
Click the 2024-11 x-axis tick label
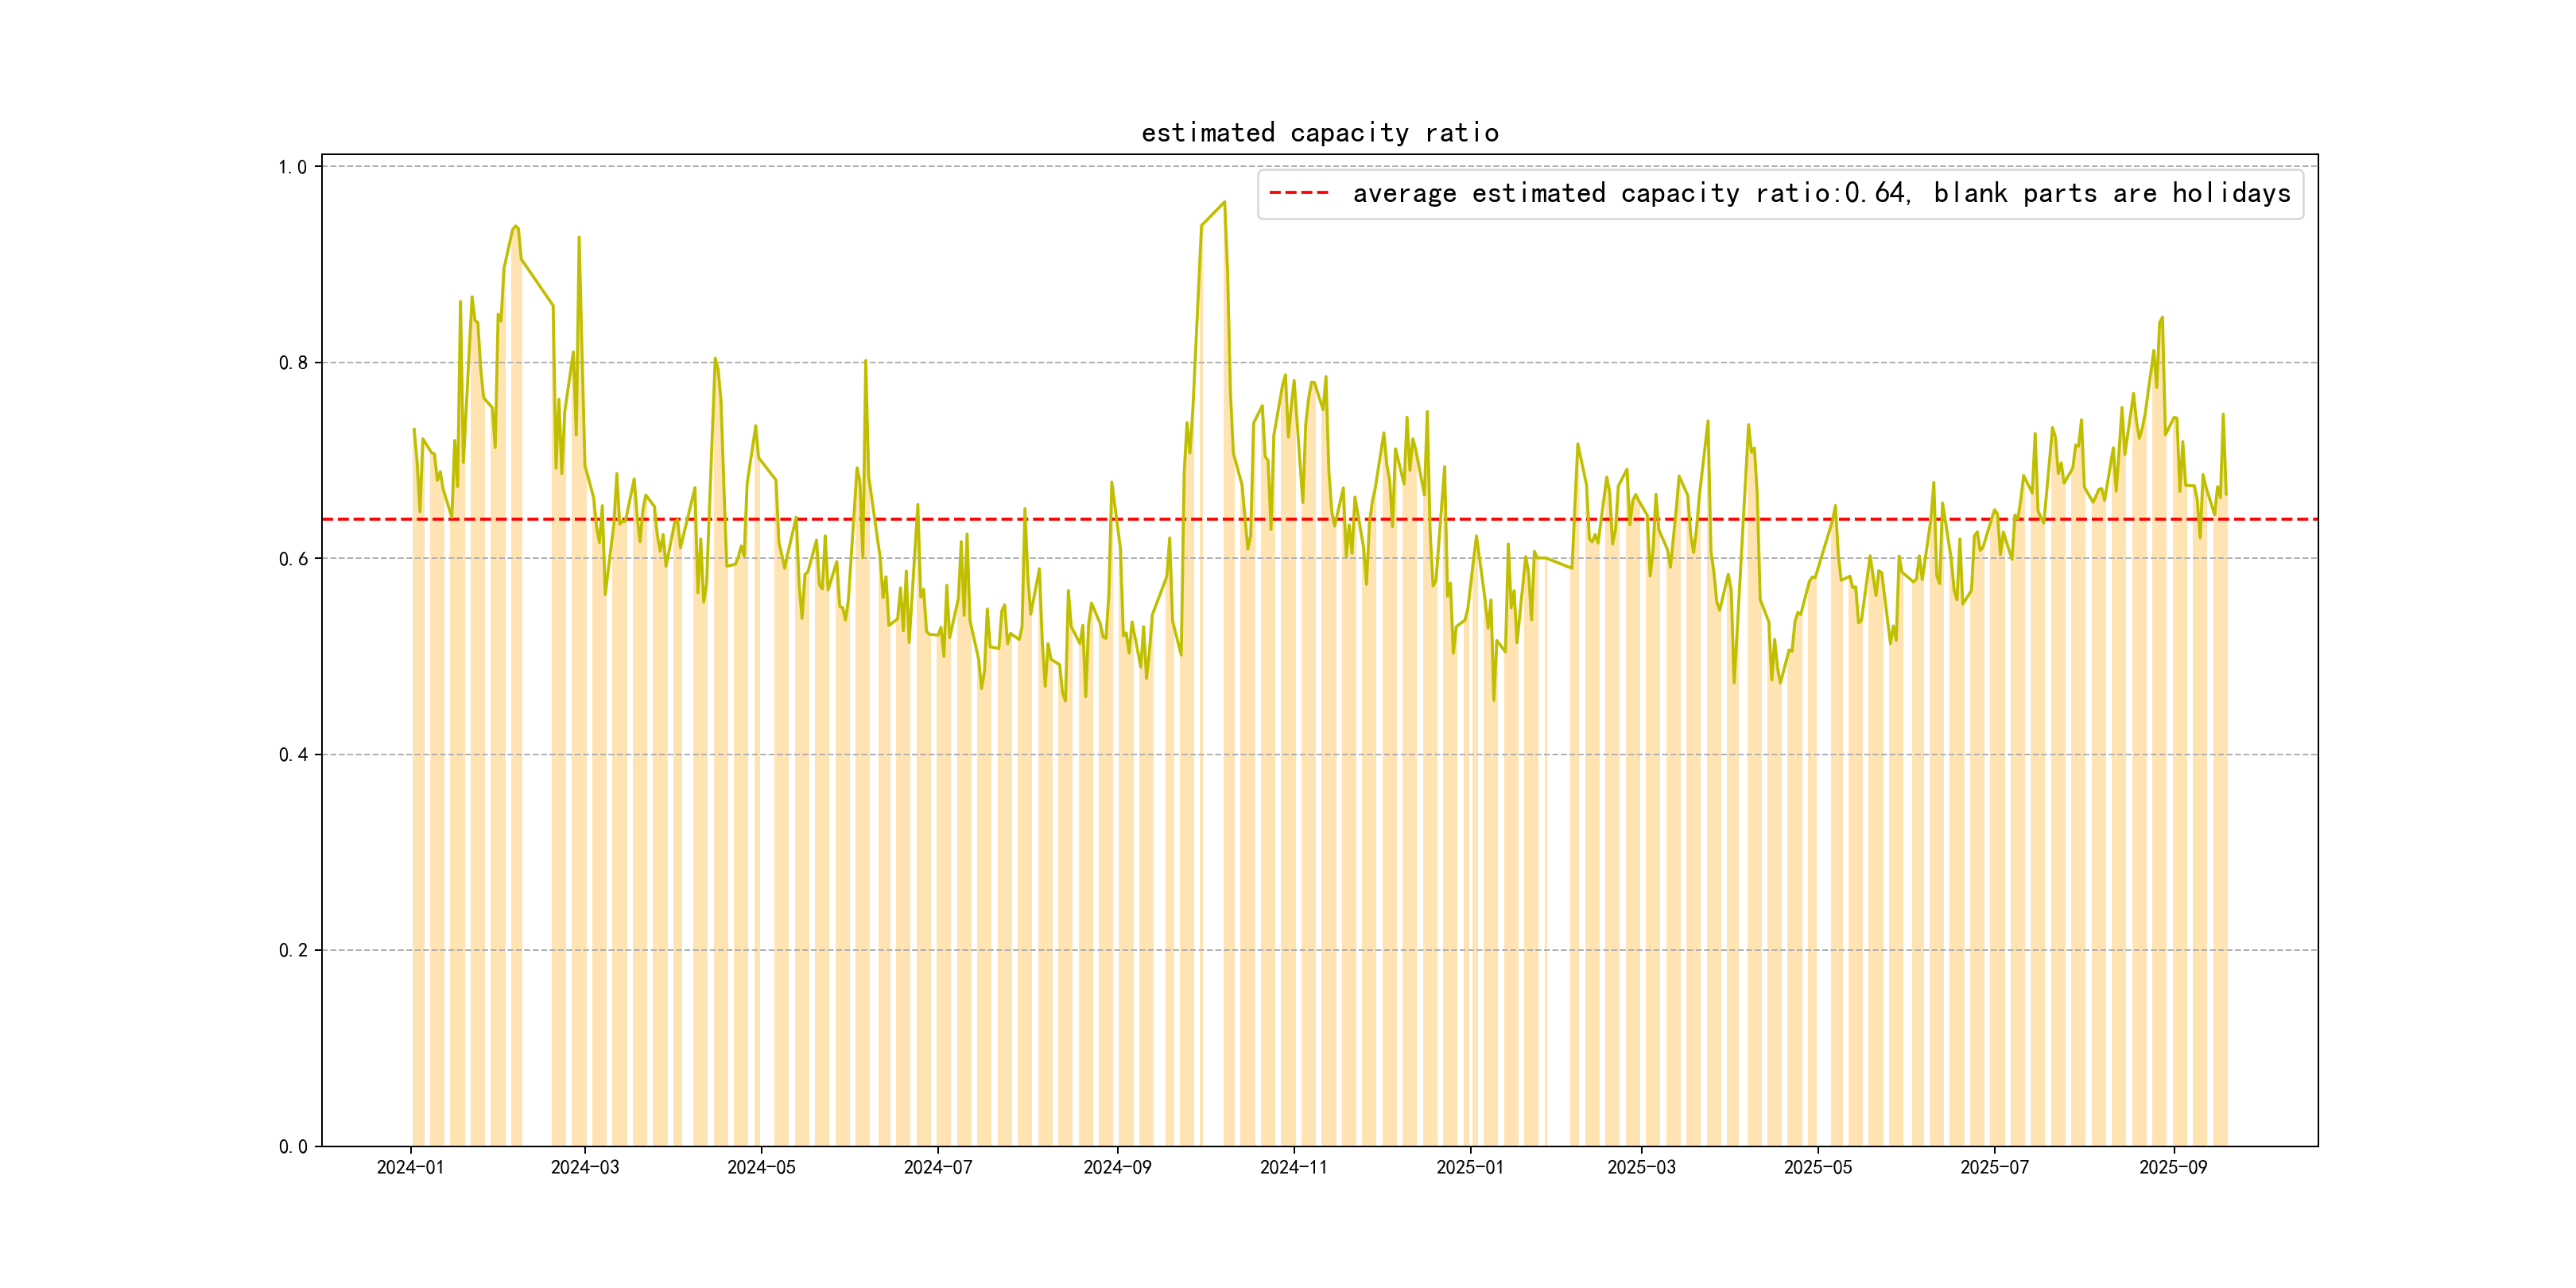tap(1293, 1167)
